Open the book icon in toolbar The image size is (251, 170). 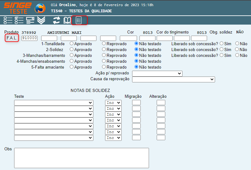67,21
